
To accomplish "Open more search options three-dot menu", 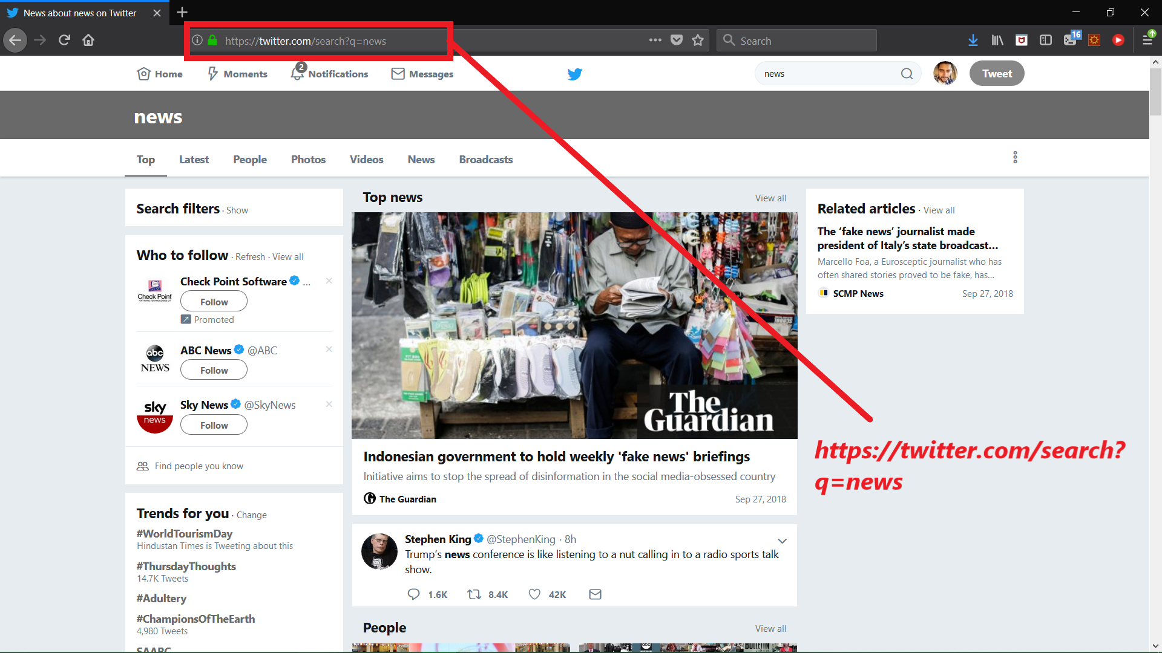I will (x=1015, y=158).
